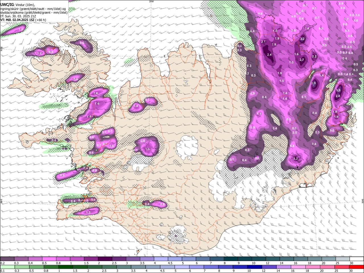This screenshot has height=273, width=364.
Task: Click the '2.8' precipitation value
Action: (x=338, y=96)
